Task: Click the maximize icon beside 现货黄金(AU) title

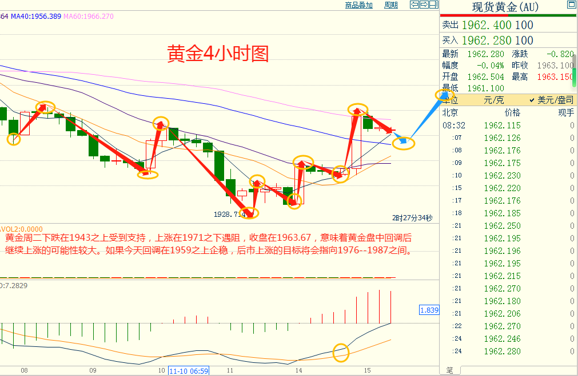Action: (x=570, y=5)
